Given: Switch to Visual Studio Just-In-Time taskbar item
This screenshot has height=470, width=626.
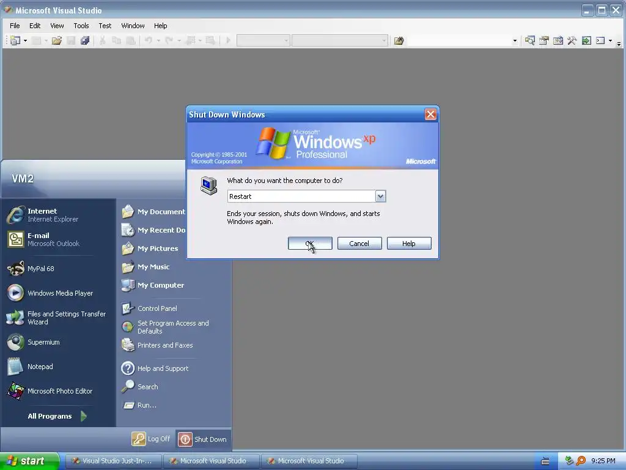Looking at the screenshot, I should tap(113, 461).
